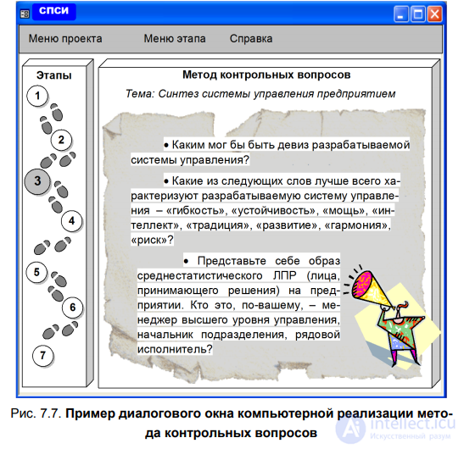Click the question about среднестатистического ЛПР

[x=238, y=304]
